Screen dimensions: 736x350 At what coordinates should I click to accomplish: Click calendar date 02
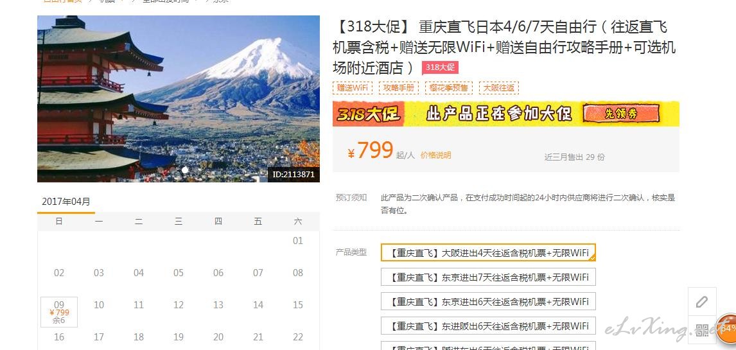coord(59,272)
